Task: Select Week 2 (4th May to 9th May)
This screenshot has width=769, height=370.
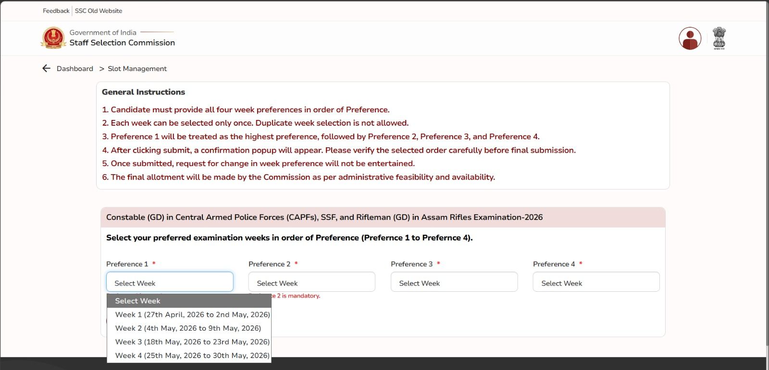Action: coord(188,328)
